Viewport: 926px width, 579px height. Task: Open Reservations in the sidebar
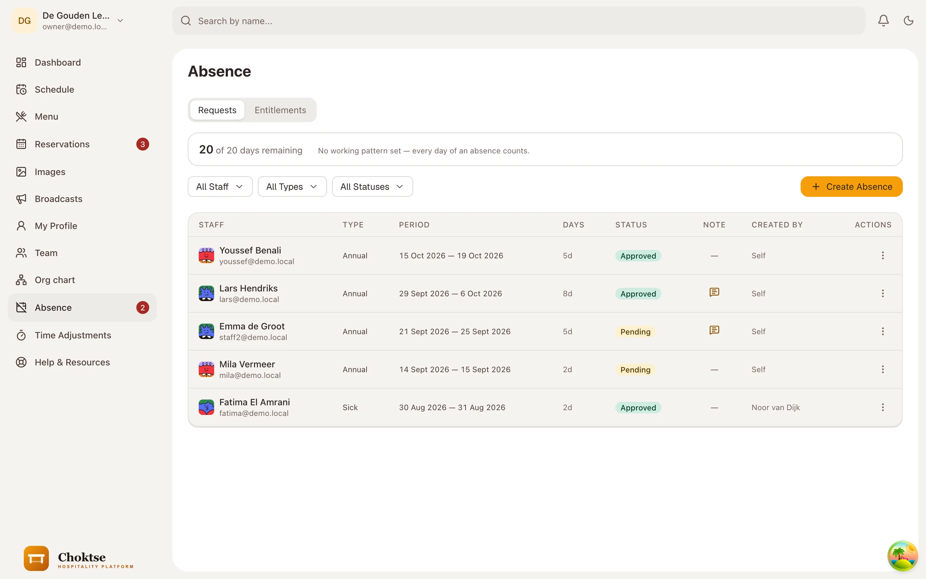point(82,144)
